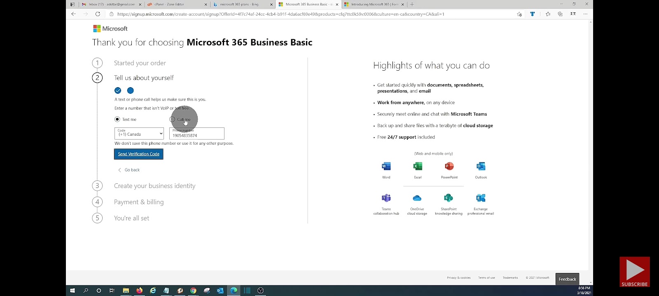Open the Excel app icon
This screenshot has width=659, height=296.
tap(418, 166)
